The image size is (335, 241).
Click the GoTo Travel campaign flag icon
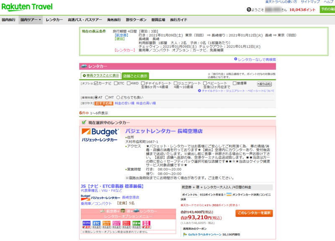tap(185, 235)
